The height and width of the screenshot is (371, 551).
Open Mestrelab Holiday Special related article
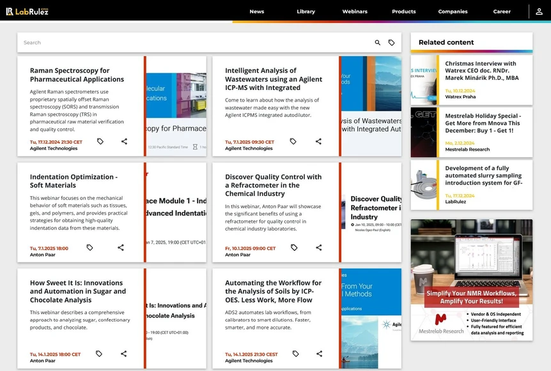[483, 123]
